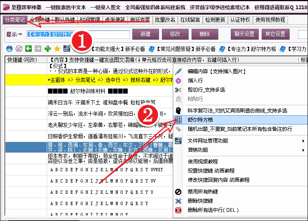Click the head icon for 科学复习法

pos(179,110)
